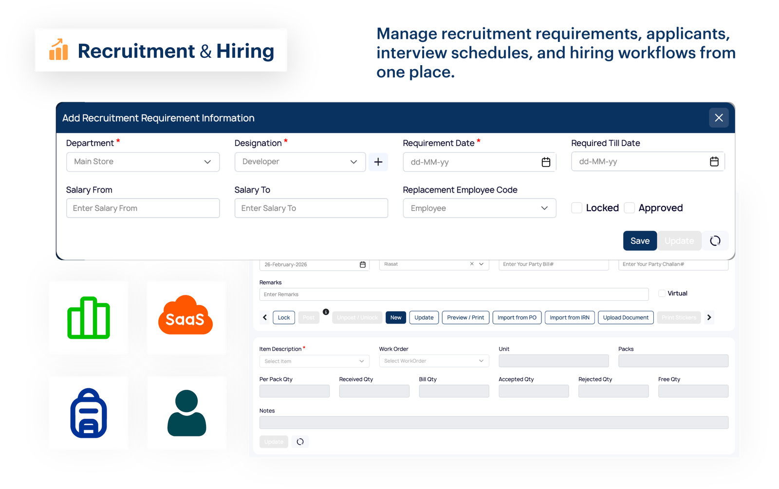Check the Approved checkbox
The height and width of the screenshot is (489, 779).
click(x=629, y=207)
